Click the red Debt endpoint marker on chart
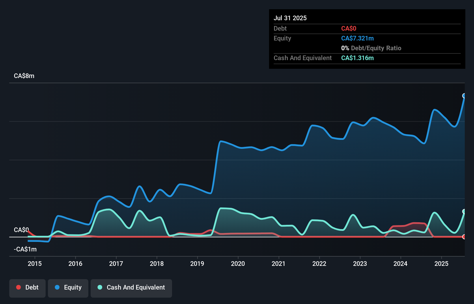The image size is (474, 304). pyautogui.click(x=464, y=237)
